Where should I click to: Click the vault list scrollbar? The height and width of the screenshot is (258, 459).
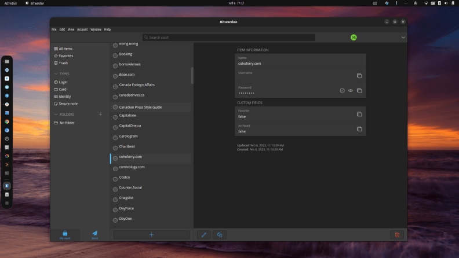point(192,75)
